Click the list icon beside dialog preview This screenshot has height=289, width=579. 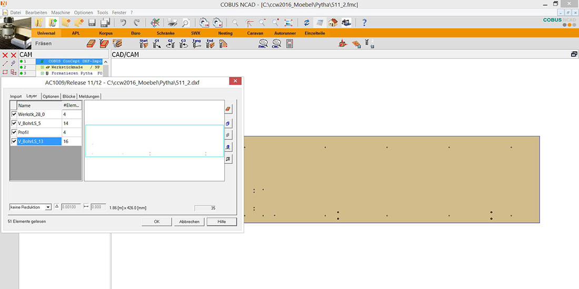coord(228,159)
